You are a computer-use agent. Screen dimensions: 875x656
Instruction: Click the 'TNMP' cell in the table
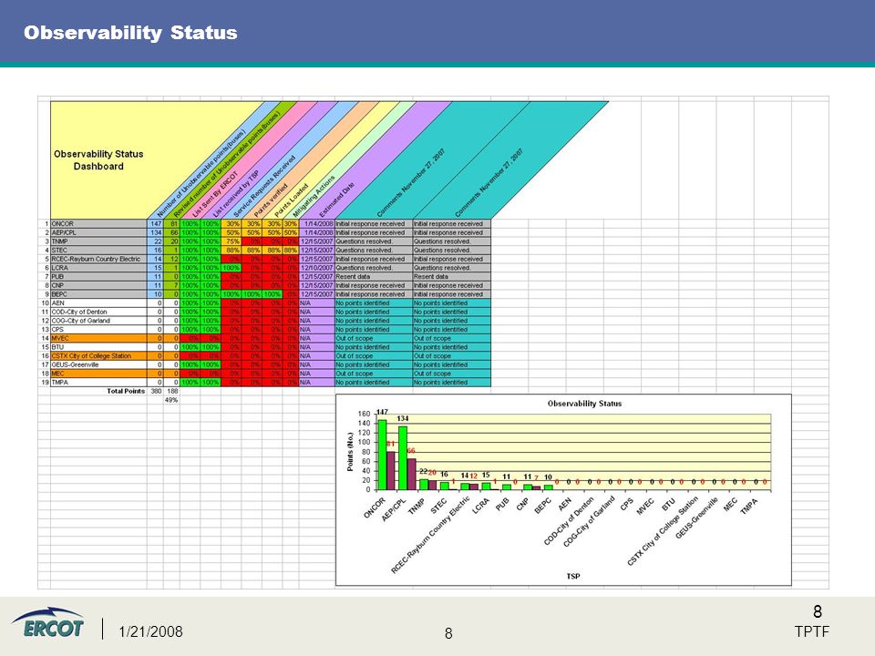pyautogui.click(x=98, y=241)
